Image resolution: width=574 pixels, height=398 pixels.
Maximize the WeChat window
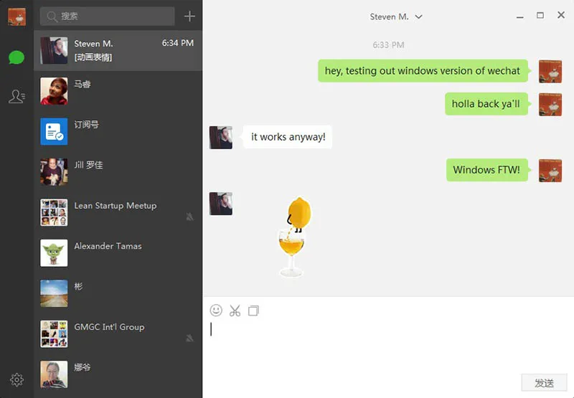pyautogui.click(x=540, y=15)
